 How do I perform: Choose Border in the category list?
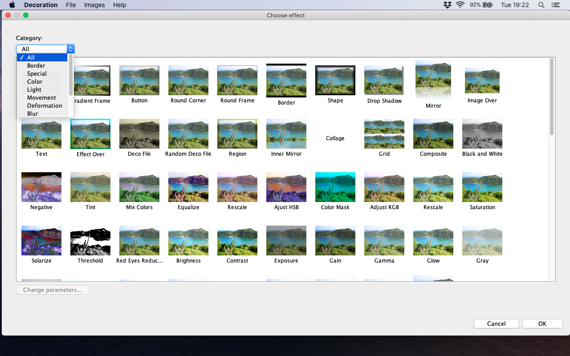[36, 65]
